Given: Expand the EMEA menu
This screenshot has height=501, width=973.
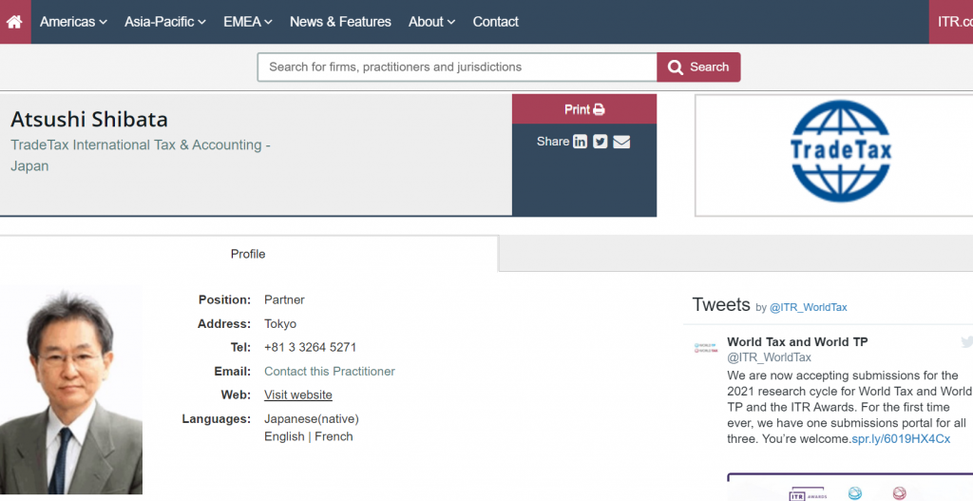Looking at the screenshot, I should click(x=248, y=22).
